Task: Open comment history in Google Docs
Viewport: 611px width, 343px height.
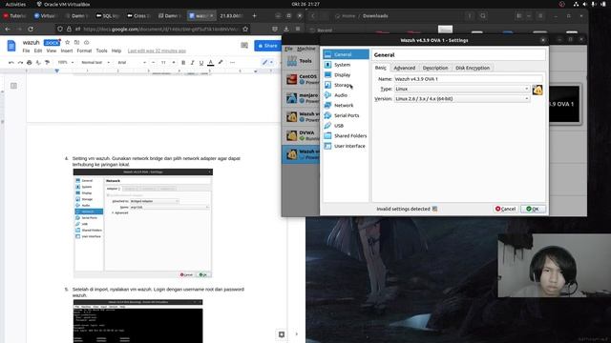Action: coord(244,46)
